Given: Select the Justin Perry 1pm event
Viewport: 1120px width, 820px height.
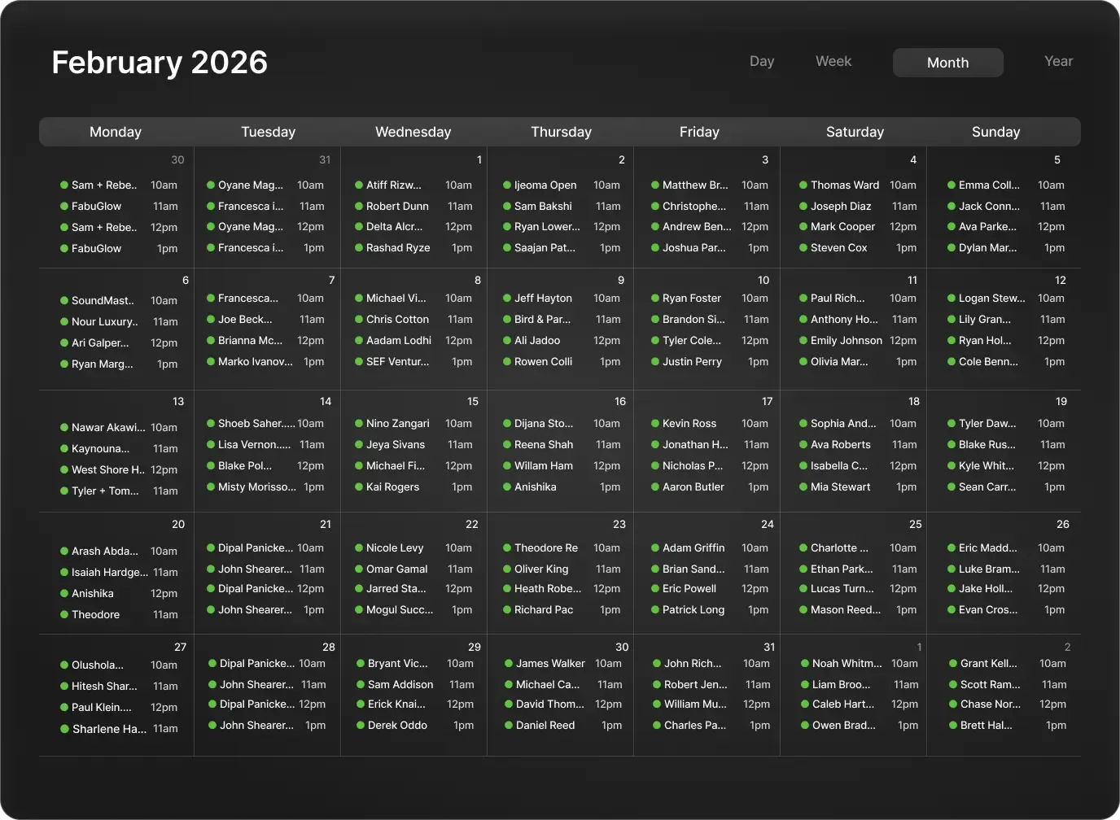Looking at the screenshot, I should (x=709, y=362).
